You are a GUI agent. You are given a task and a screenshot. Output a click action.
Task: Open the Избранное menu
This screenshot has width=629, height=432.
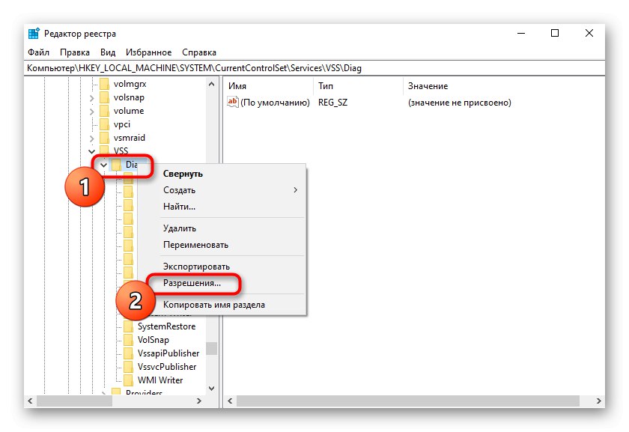(148, 52)
